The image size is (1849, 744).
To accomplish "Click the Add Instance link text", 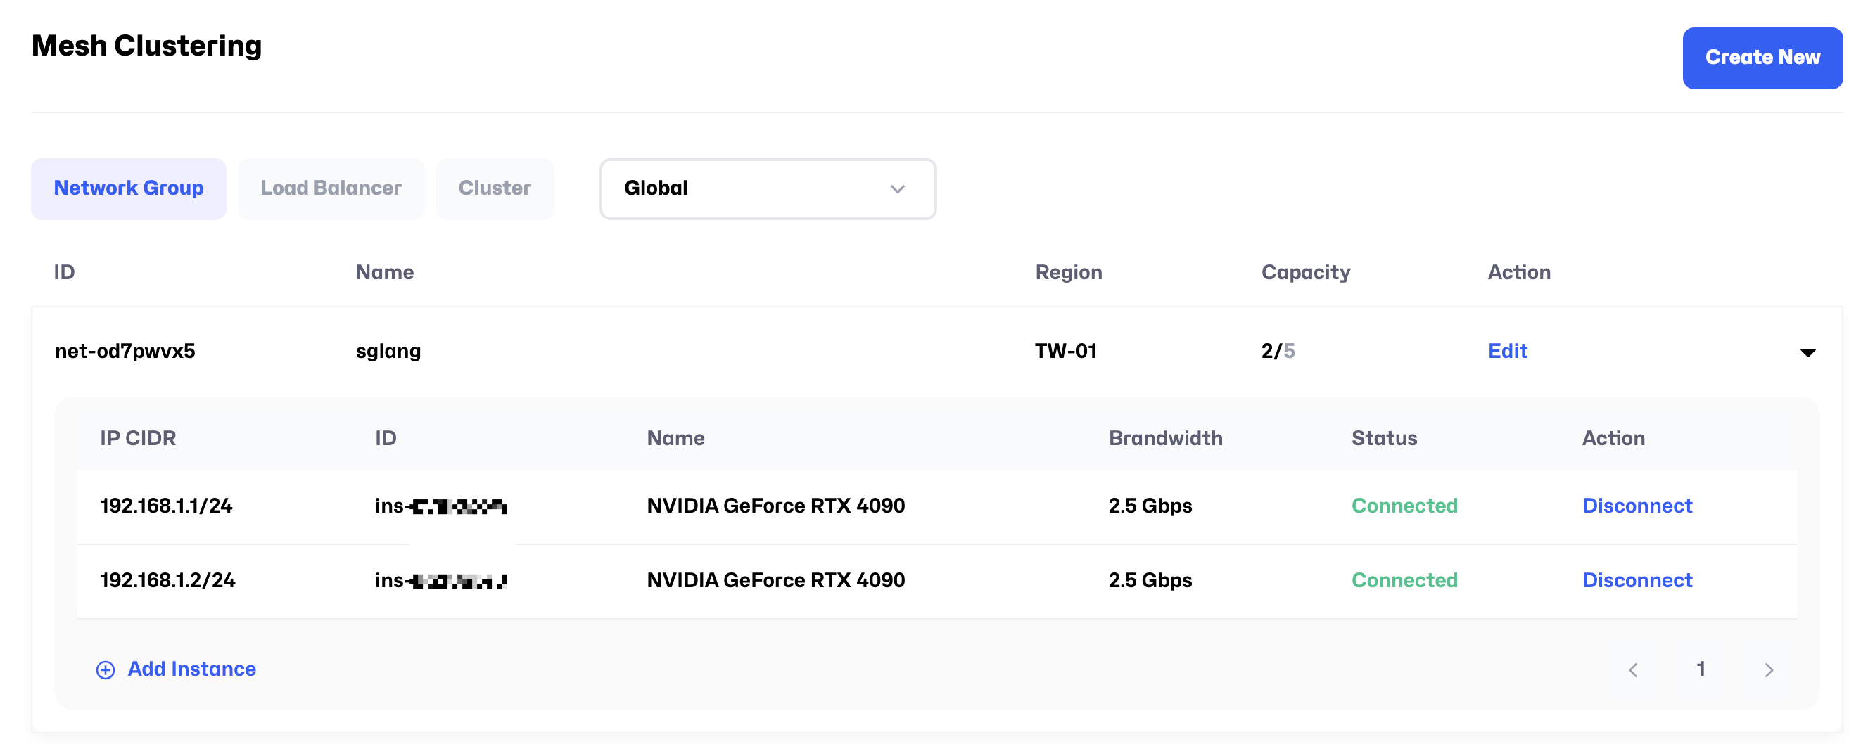I will coord(191,669).
